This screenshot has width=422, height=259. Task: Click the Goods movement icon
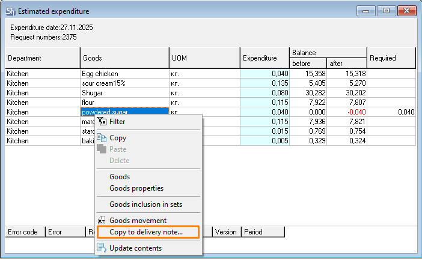tap(102, 221)
